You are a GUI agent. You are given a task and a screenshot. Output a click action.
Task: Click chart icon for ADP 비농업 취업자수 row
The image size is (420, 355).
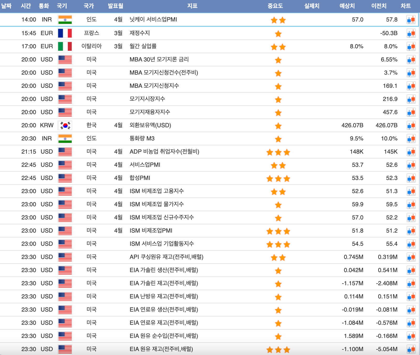pos(411,152)
